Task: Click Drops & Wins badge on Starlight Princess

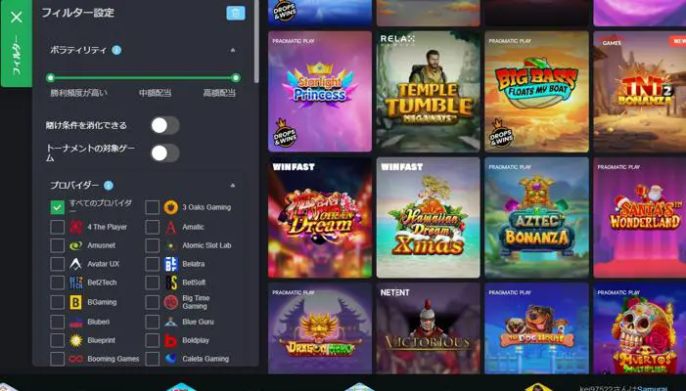Action: 285,133
